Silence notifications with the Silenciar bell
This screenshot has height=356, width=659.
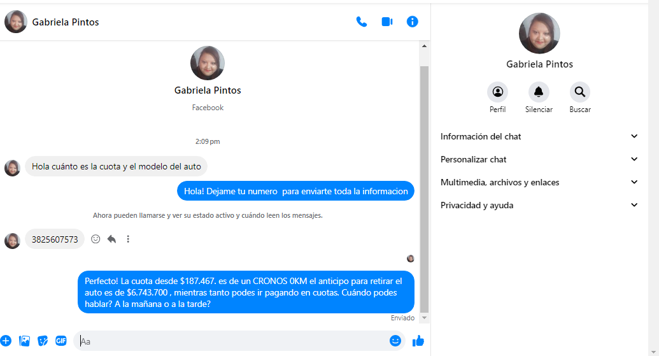pyautogui.click(x=539, y=92)
